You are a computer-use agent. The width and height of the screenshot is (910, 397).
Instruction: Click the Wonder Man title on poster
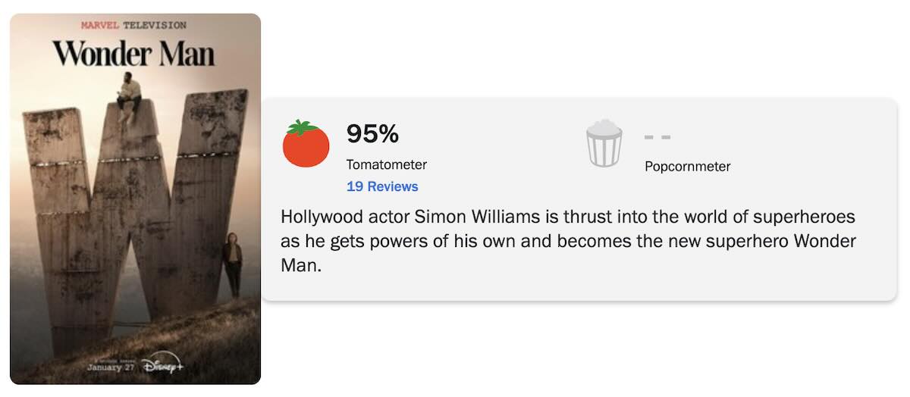pos(133,55)
